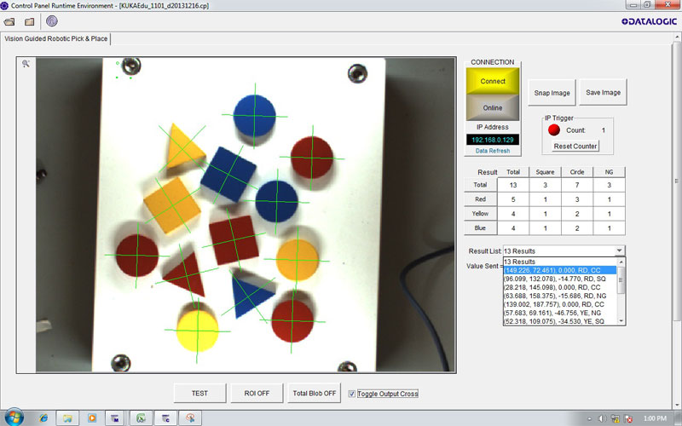Viewport: 682px width, 426px height.
Task: Select Vision Guided Robotic Pick & Place tab
Action: 56,38
